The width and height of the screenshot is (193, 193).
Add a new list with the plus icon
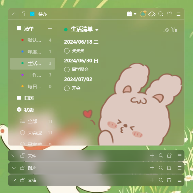point(50,29)
